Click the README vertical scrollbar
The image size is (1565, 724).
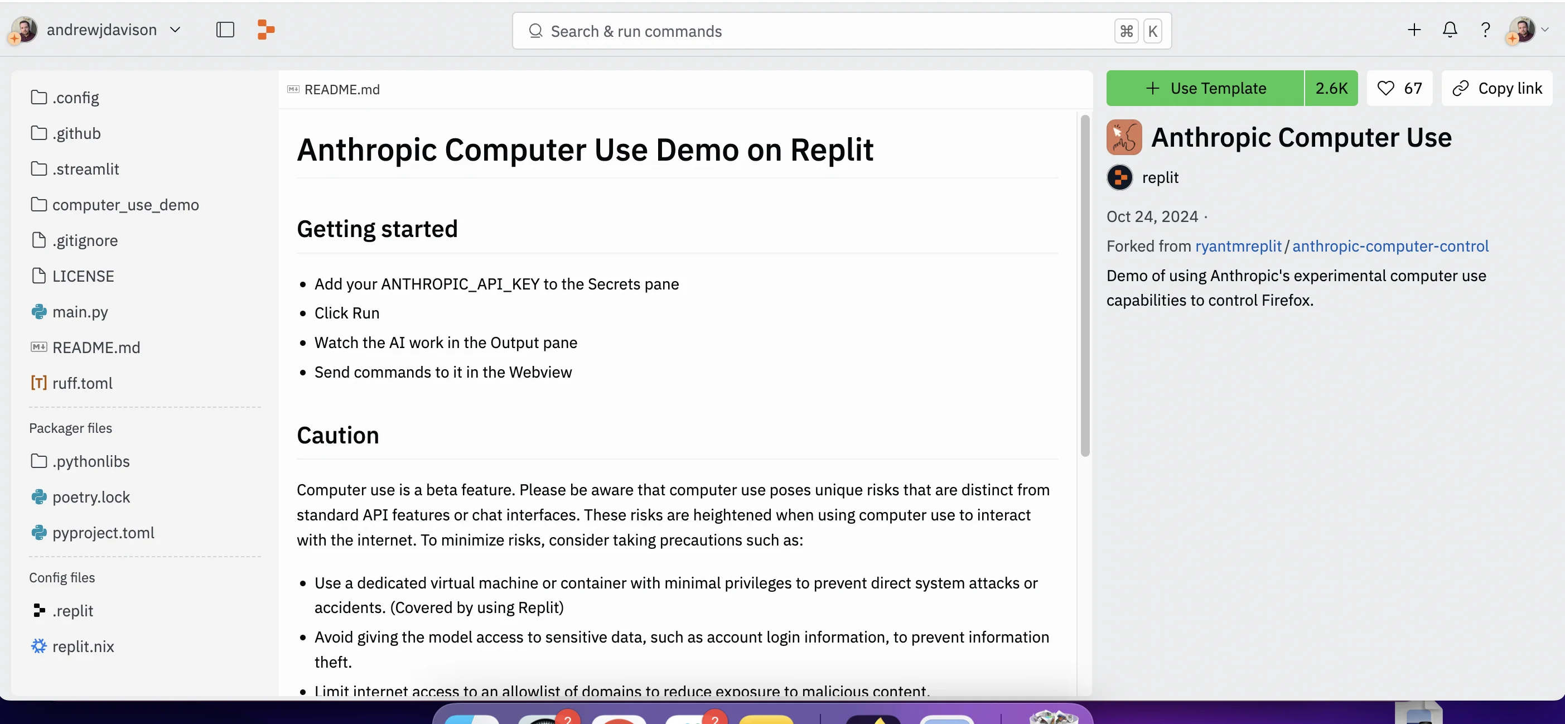pos(1084,286)
